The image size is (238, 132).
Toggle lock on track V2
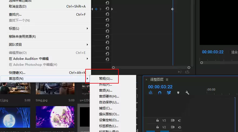click(158, 127)
